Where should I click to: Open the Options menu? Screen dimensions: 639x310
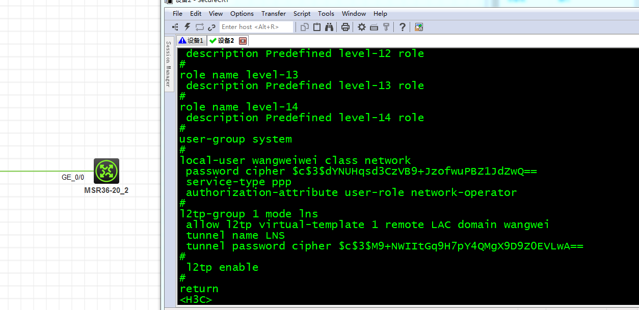click(x=242, y=14)
